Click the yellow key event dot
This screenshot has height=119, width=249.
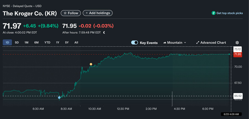point(91,64)
